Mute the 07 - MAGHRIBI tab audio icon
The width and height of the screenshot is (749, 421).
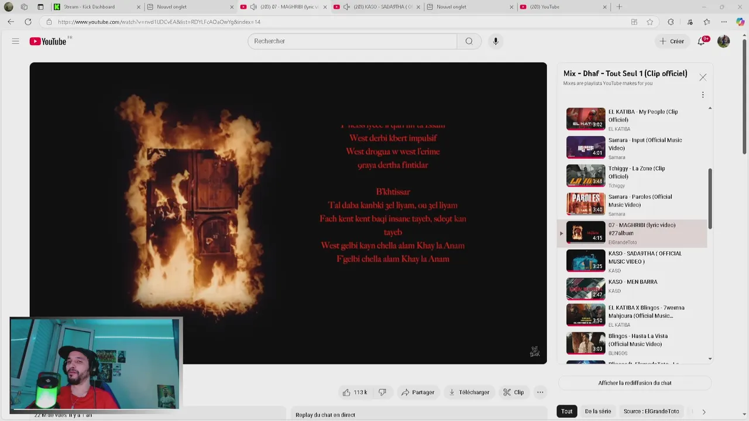[x=253, y=7]
